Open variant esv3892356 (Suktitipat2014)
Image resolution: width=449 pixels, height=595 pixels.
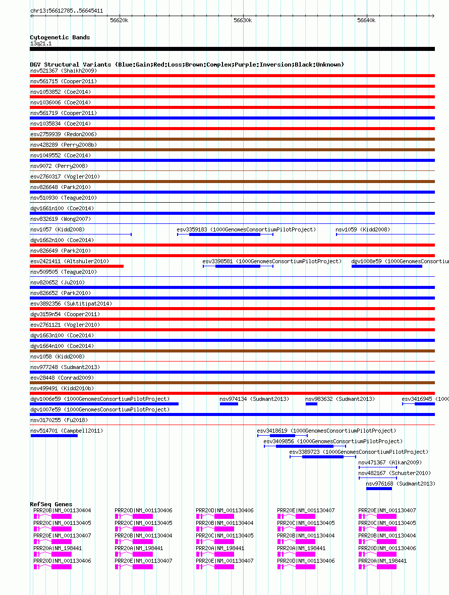[x=71, y=304]
